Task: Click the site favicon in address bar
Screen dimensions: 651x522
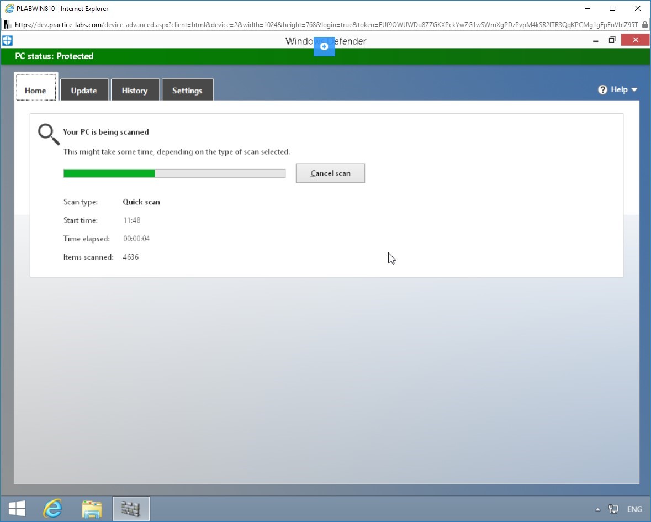Action: [x=7, y=25]
